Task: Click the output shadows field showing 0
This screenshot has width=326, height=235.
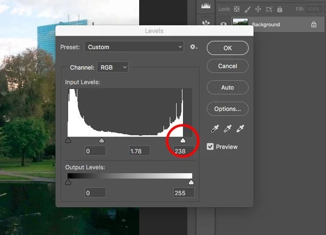Action: coord(95,193)
